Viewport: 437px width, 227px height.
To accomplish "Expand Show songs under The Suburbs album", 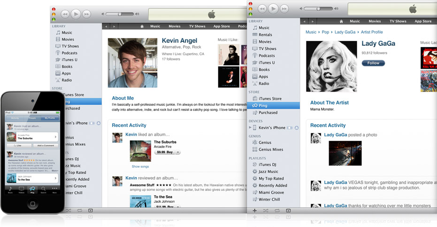I will coord(140,166).
